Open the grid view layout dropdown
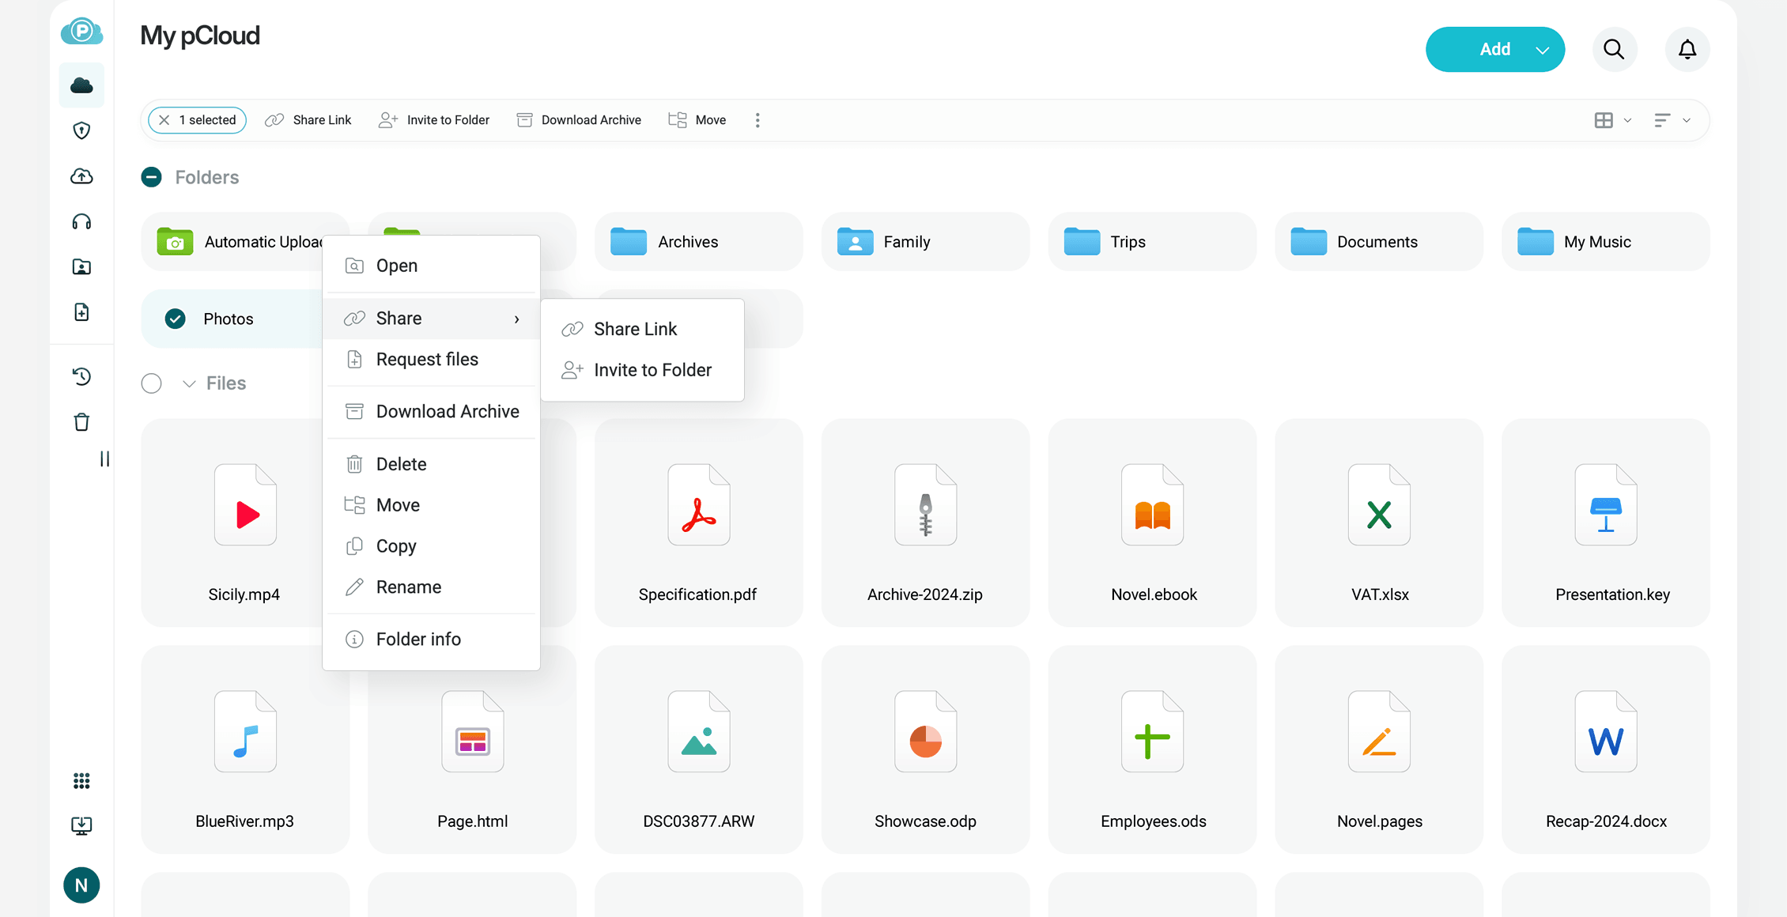1787x917 pixels. (1613, 119)
